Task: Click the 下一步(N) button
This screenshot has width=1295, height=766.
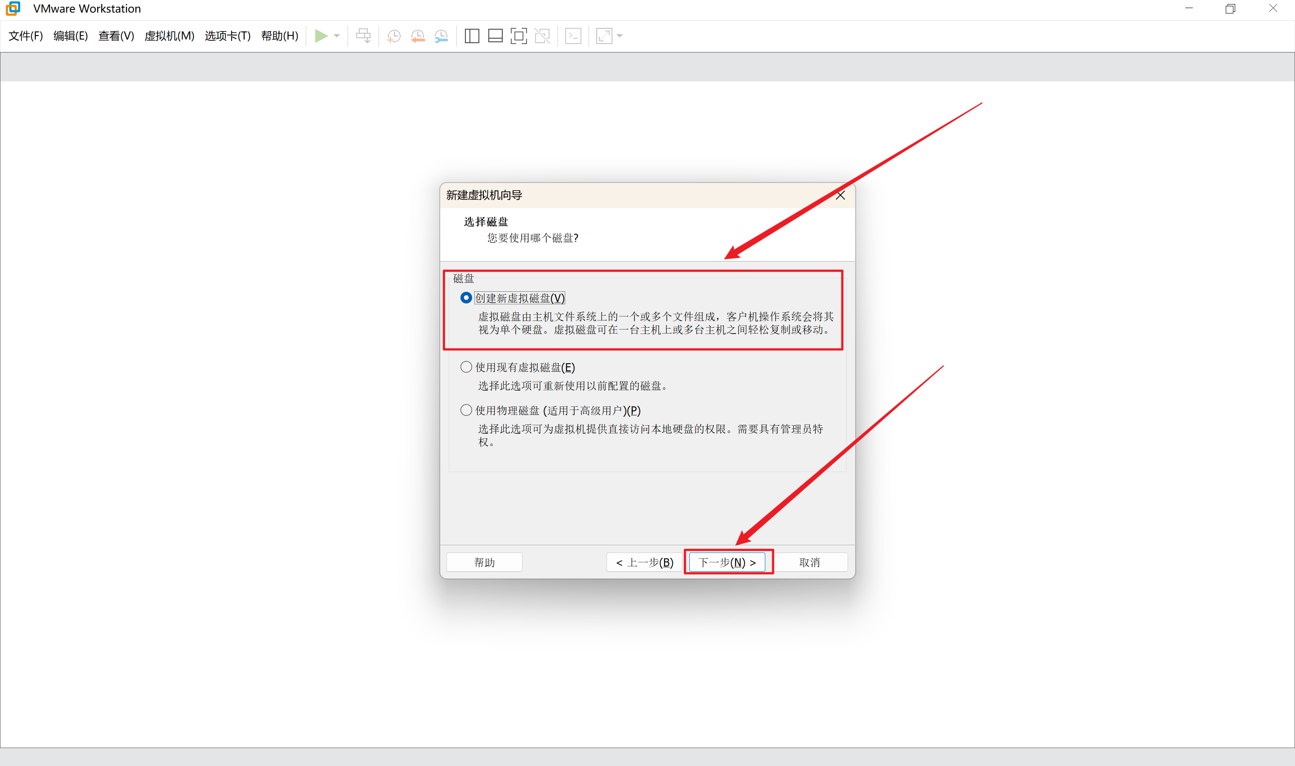Action: (x=727, y=562)
